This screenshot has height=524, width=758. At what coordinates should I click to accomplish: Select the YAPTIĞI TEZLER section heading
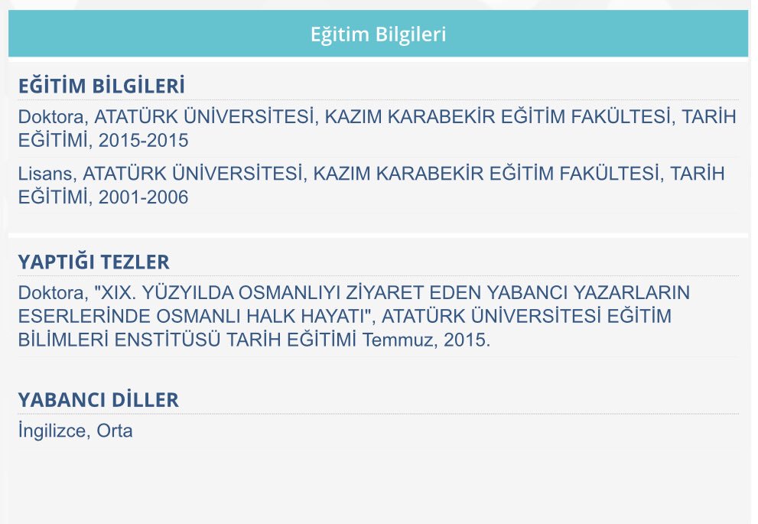94,262
